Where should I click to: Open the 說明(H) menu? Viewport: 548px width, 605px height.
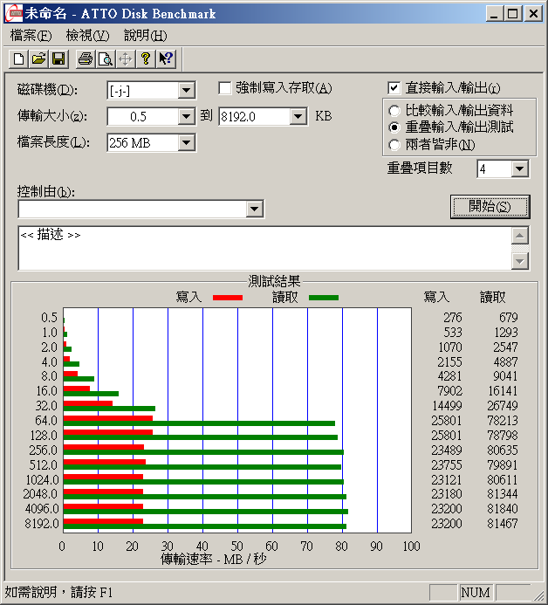[146, 36]
